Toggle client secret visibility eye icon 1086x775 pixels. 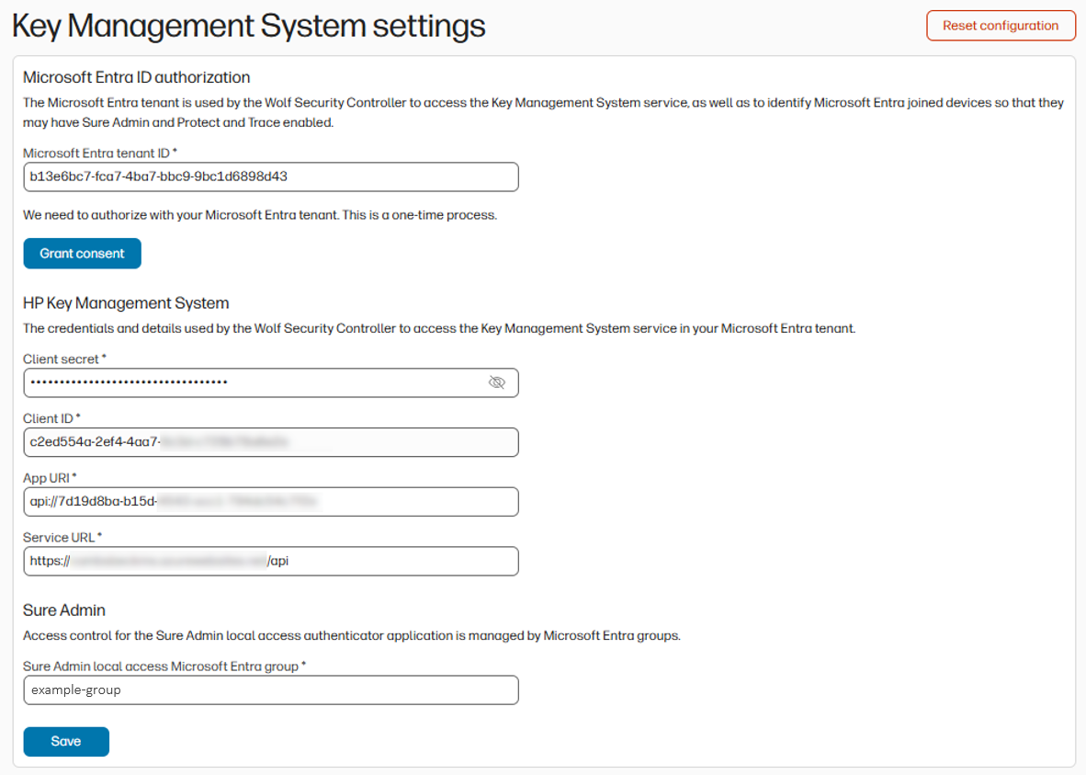pos(496,382)
